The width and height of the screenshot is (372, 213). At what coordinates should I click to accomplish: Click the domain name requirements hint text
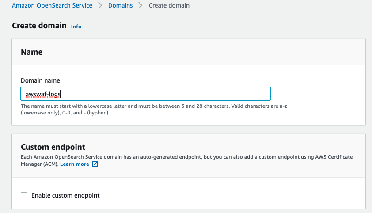point(154,109)
